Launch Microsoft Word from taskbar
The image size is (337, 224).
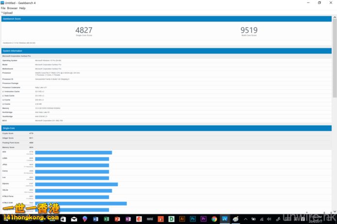(x=96, y=219)
